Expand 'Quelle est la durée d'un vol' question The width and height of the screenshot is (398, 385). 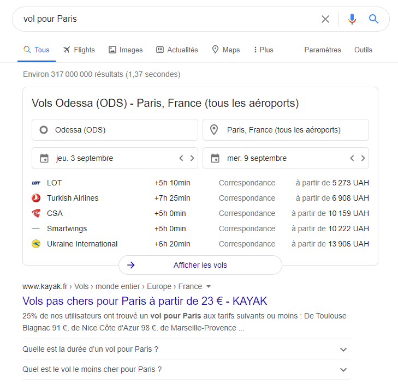click(x=343, y=349)
